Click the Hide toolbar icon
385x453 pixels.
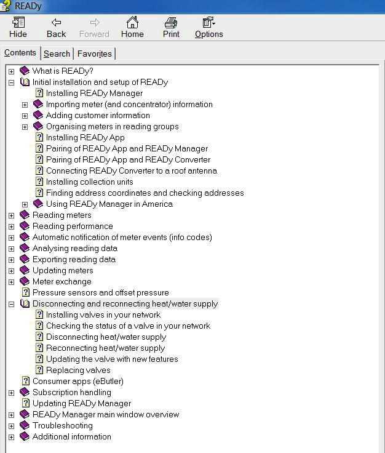coord(18,23)
